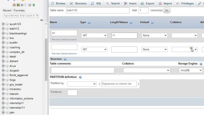
Task: Click the log out door icon
Action: click(x=18, y=5)
